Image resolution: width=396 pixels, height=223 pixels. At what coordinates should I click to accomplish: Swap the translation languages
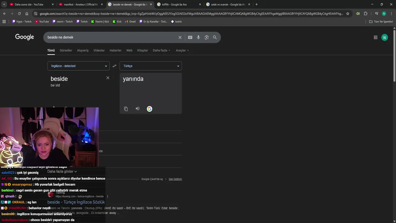pos(114,66)
